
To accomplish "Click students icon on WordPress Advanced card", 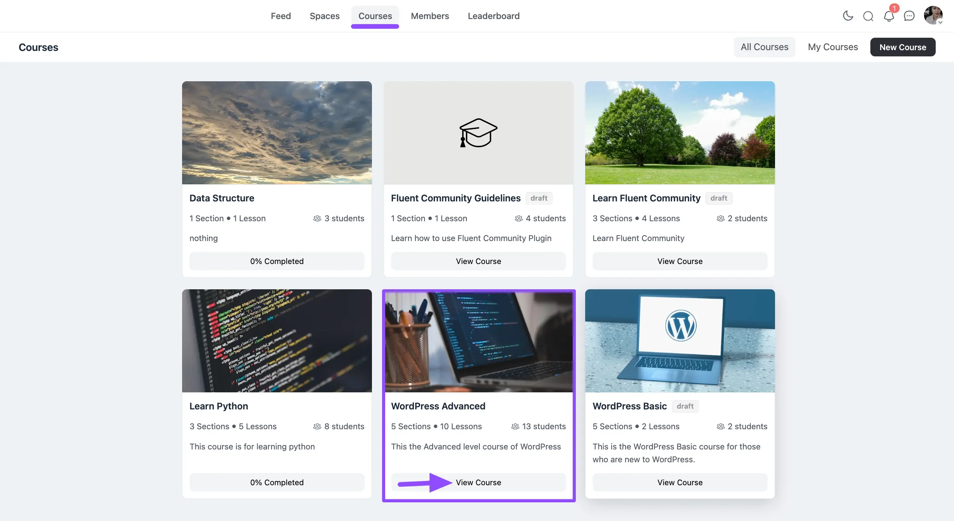I will pos(515,427).
